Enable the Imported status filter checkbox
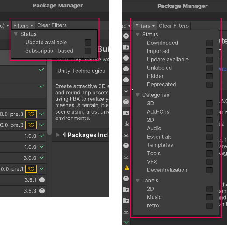 [210, 51]
